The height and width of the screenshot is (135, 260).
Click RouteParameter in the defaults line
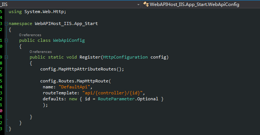[x=116, y=99]
